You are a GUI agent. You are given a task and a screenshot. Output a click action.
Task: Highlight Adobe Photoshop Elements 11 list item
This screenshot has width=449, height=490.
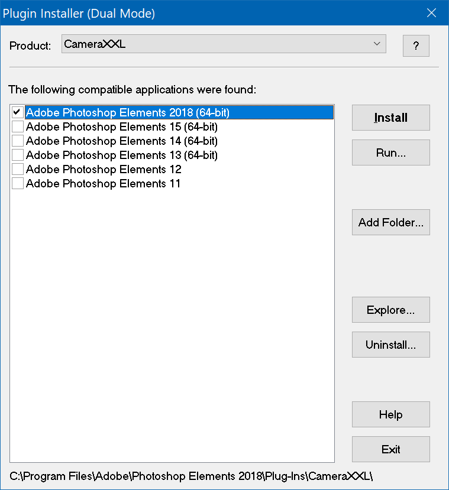coord(104,183)
